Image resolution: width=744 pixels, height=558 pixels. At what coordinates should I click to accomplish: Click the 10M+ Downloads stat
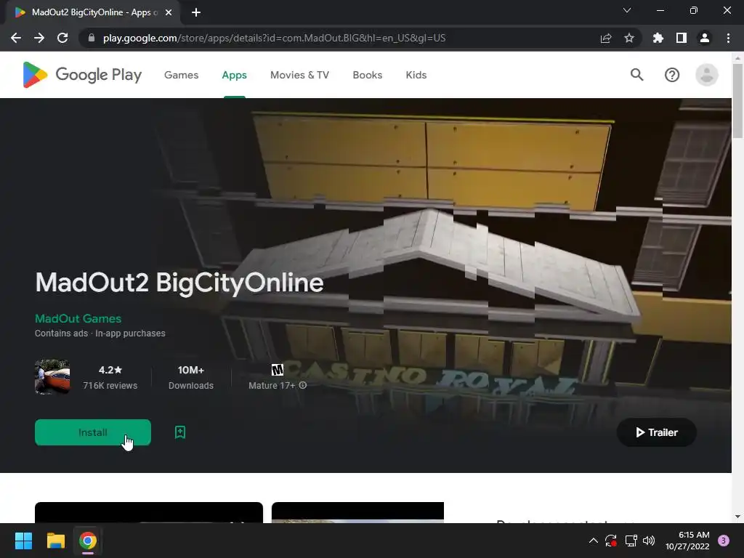(x=191, y=377)
